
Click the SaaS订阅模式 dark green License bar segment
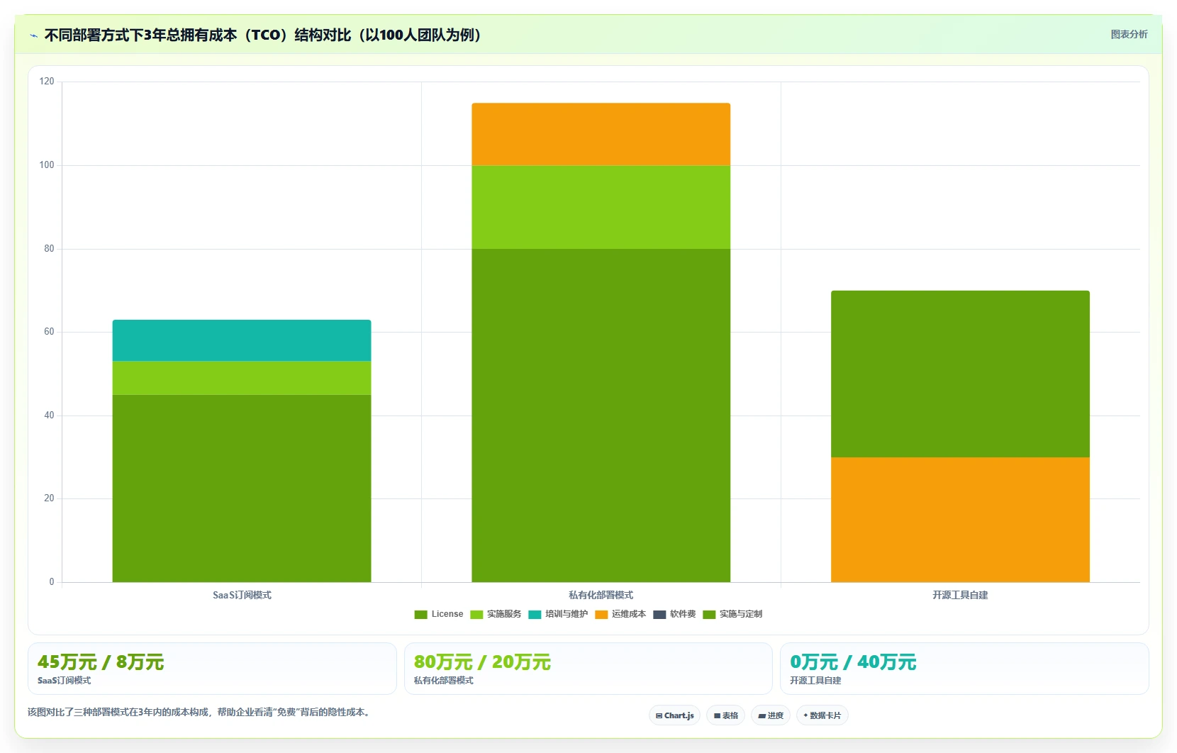tap(242, 489)
